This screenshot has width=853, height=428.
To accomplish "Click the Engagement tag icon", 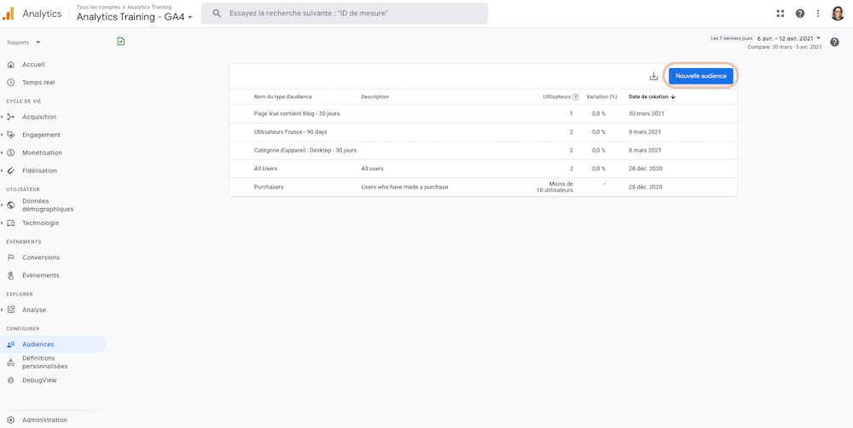I will click(x=11, y=135).
